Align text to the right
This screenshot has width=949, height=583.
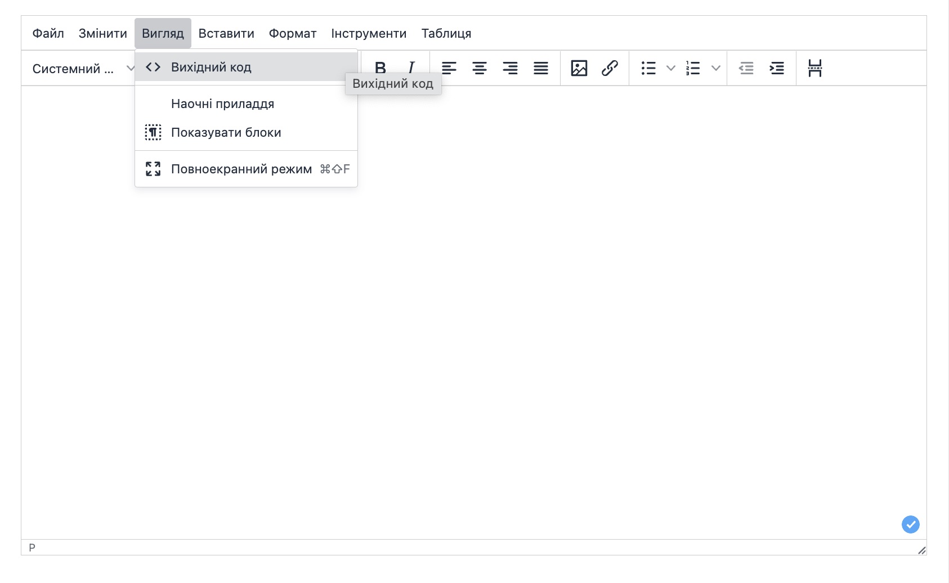point(510,68)
